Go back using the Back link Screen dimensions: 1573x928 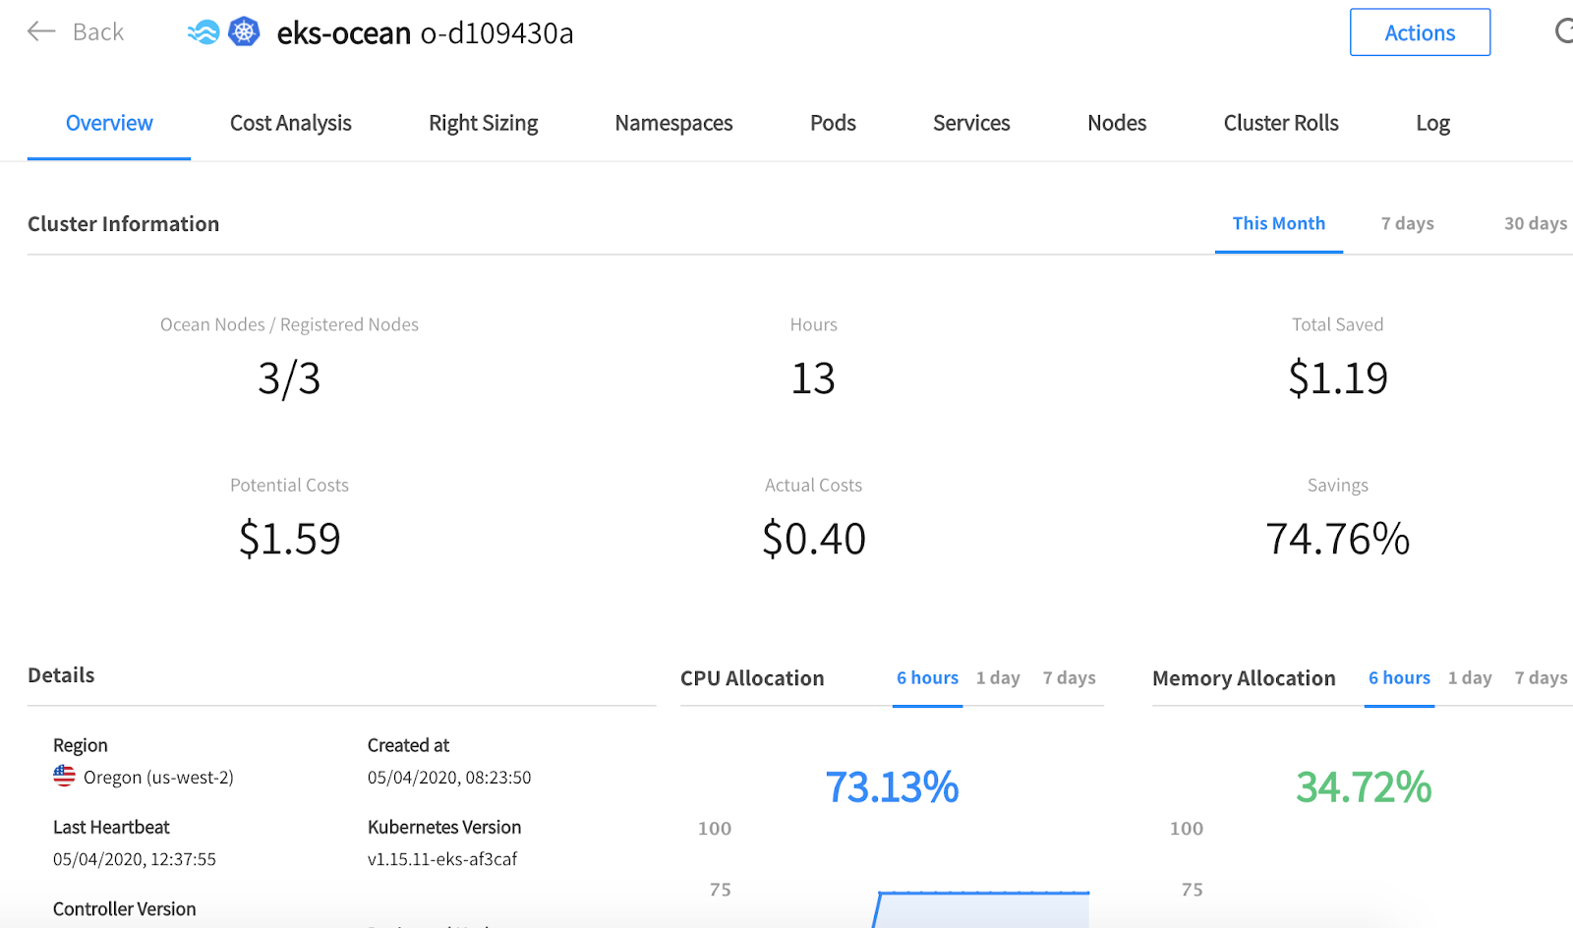(98, 32)
